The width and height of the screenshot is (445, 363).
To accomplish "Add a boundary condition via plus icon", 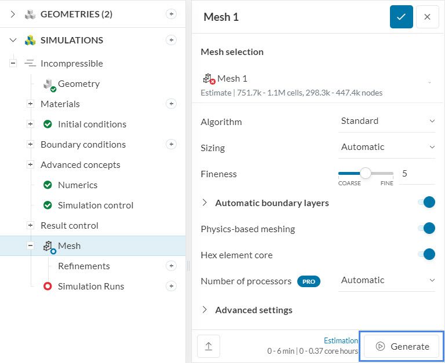I will [x=171, y=144].
